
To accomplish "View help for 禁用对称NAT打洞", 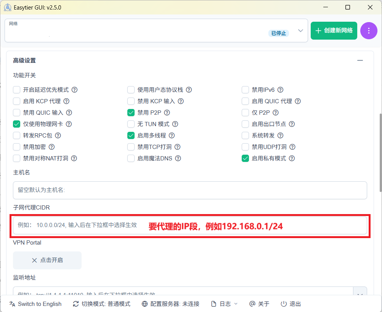I will 74,158.
